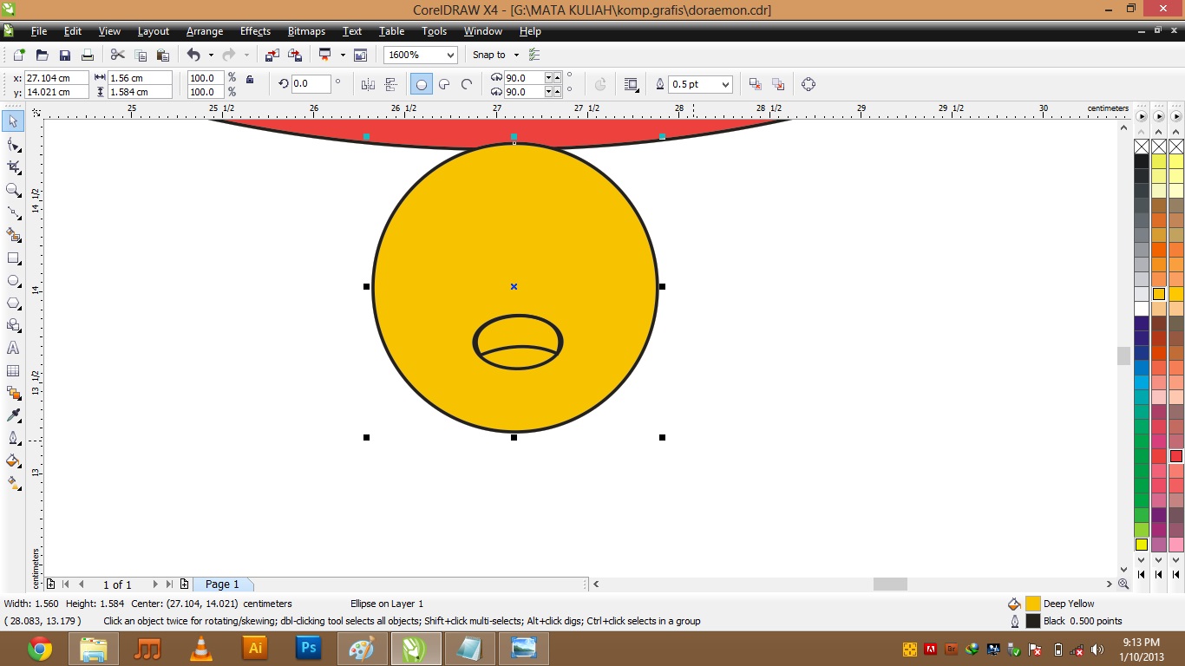Select the Pick tool
This screenshot has width=1185, height=666.
(13, 121)
